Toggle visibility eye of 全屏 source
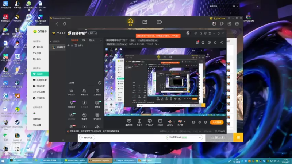Screen dimensions: 292x164 [68, 46]
